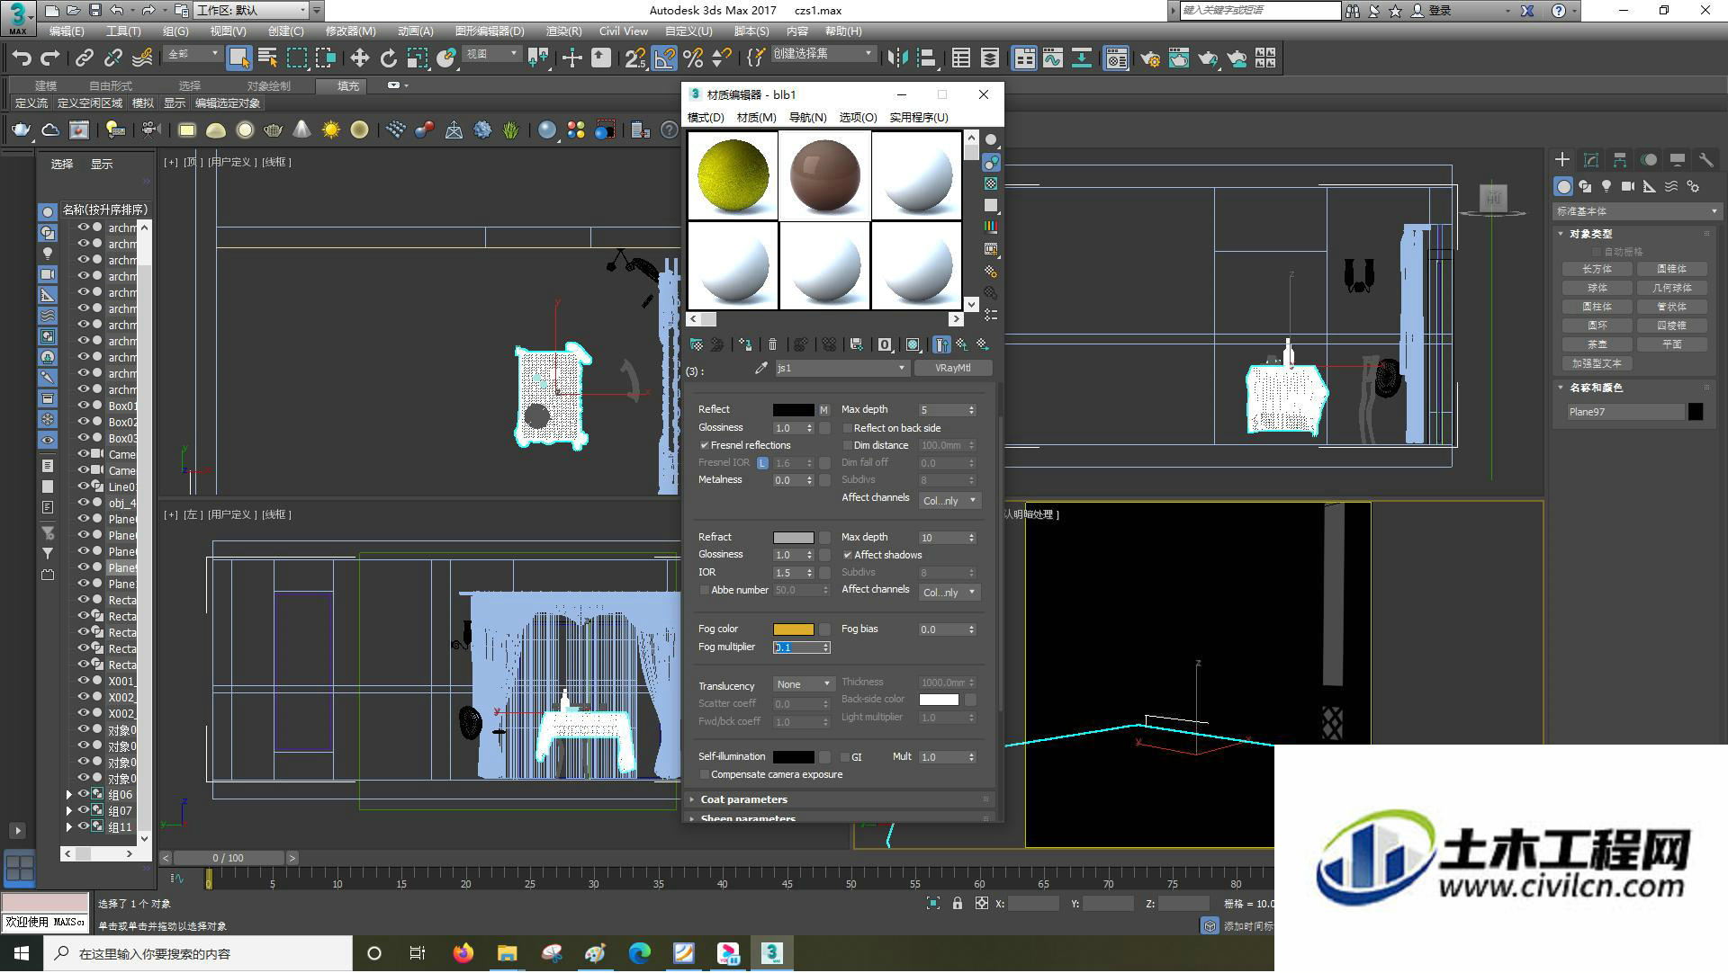Enable Dim distance checkbox
Viewport: 1728px width, 973px height.
coord(847,445)
